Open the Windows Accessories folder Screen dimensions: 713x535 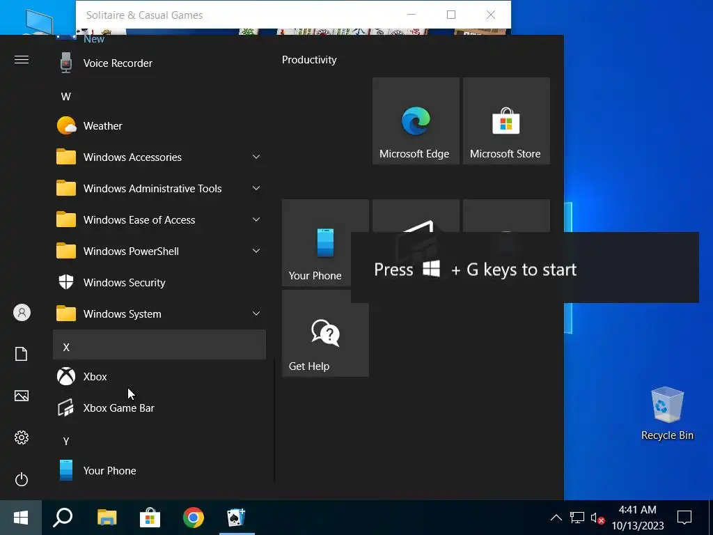tap(159, 157)
